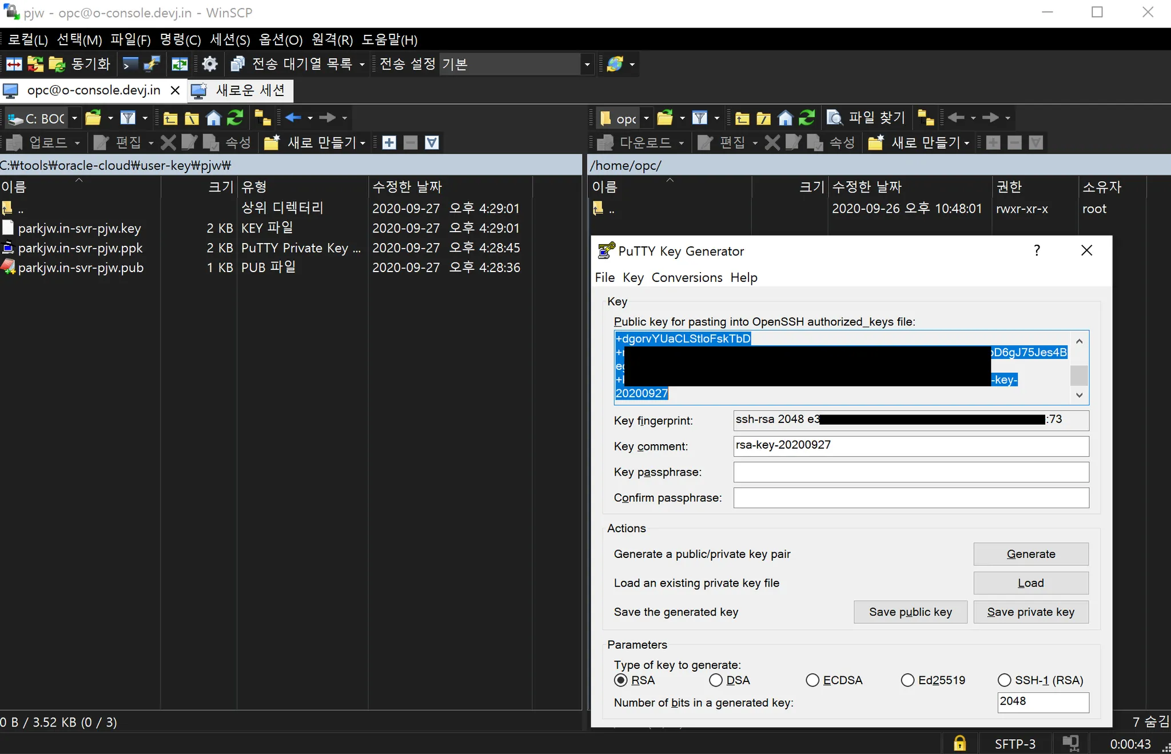Click the session encryption lock icon in status bar
Viewport: 1171px width, 754px height.
959,743
